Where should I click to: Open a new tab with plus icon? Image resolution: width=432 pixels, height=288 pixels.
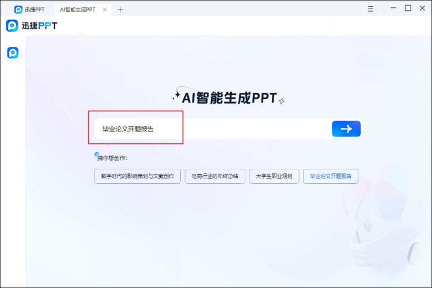coord(120,10)
